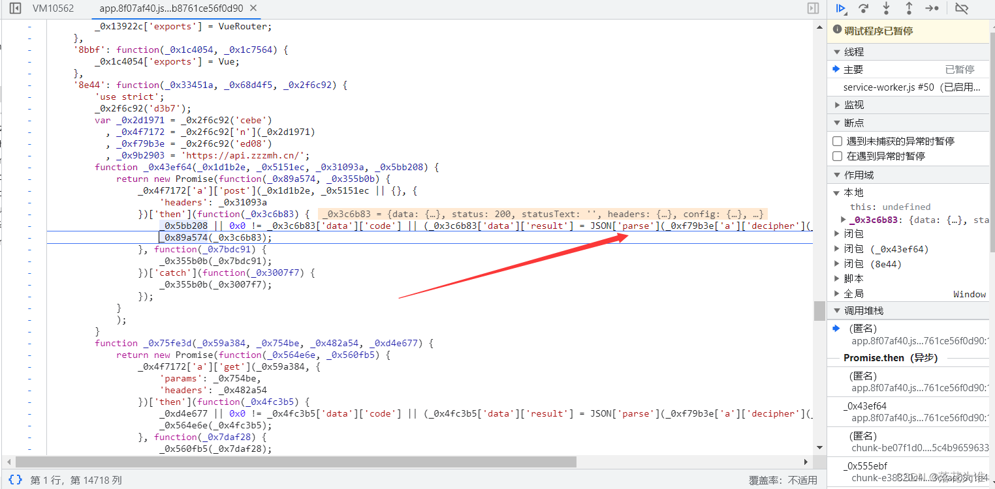Enable pause on caught exceptions
Viewport: 995px width, 489px height.
pyautogui.click(x=837, y=156)
